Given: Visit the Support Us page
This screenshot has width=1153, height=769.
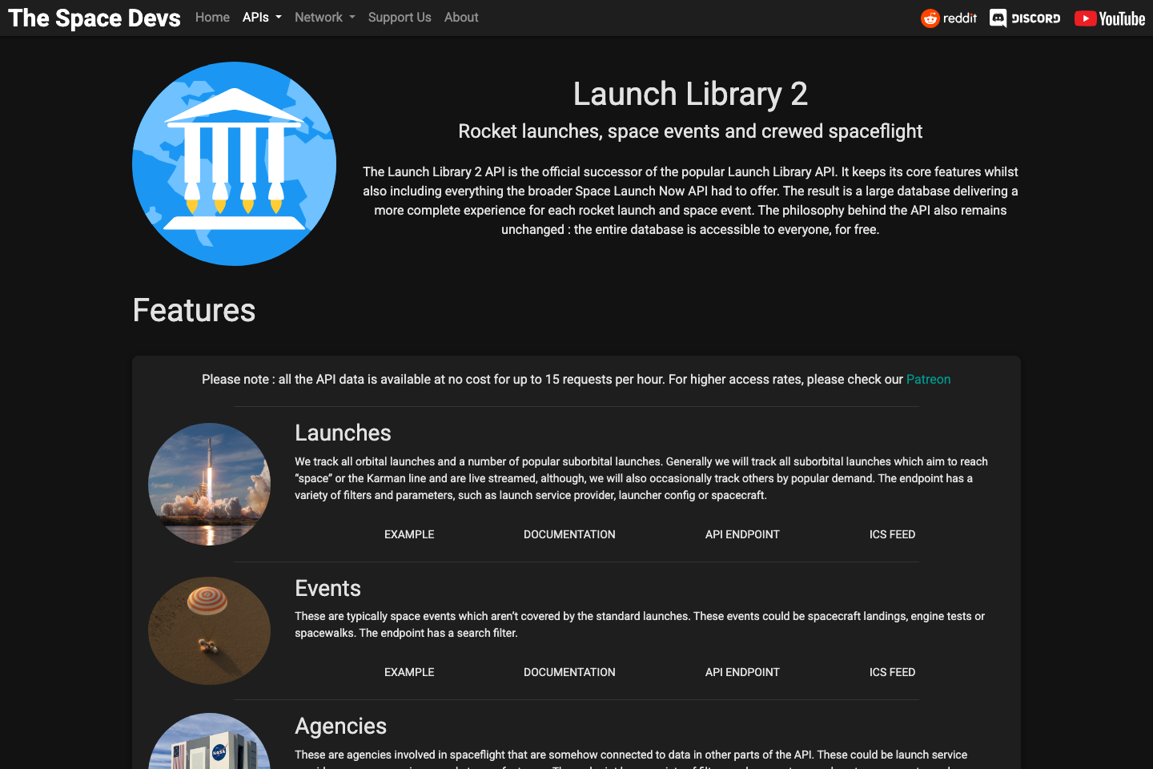Looking at the screenshot, I should [x=400, y=17].
